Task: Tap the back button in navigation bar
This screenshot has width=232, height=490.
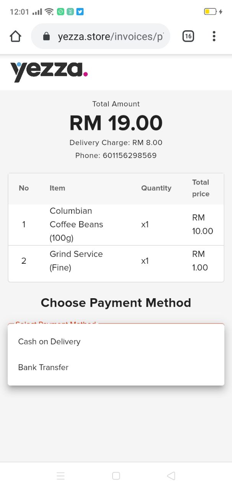Action: (171, 476)
